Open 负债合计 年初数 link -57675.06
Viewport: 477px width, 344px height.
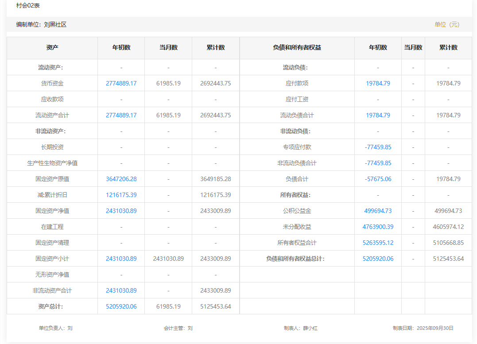click(378, 179)
